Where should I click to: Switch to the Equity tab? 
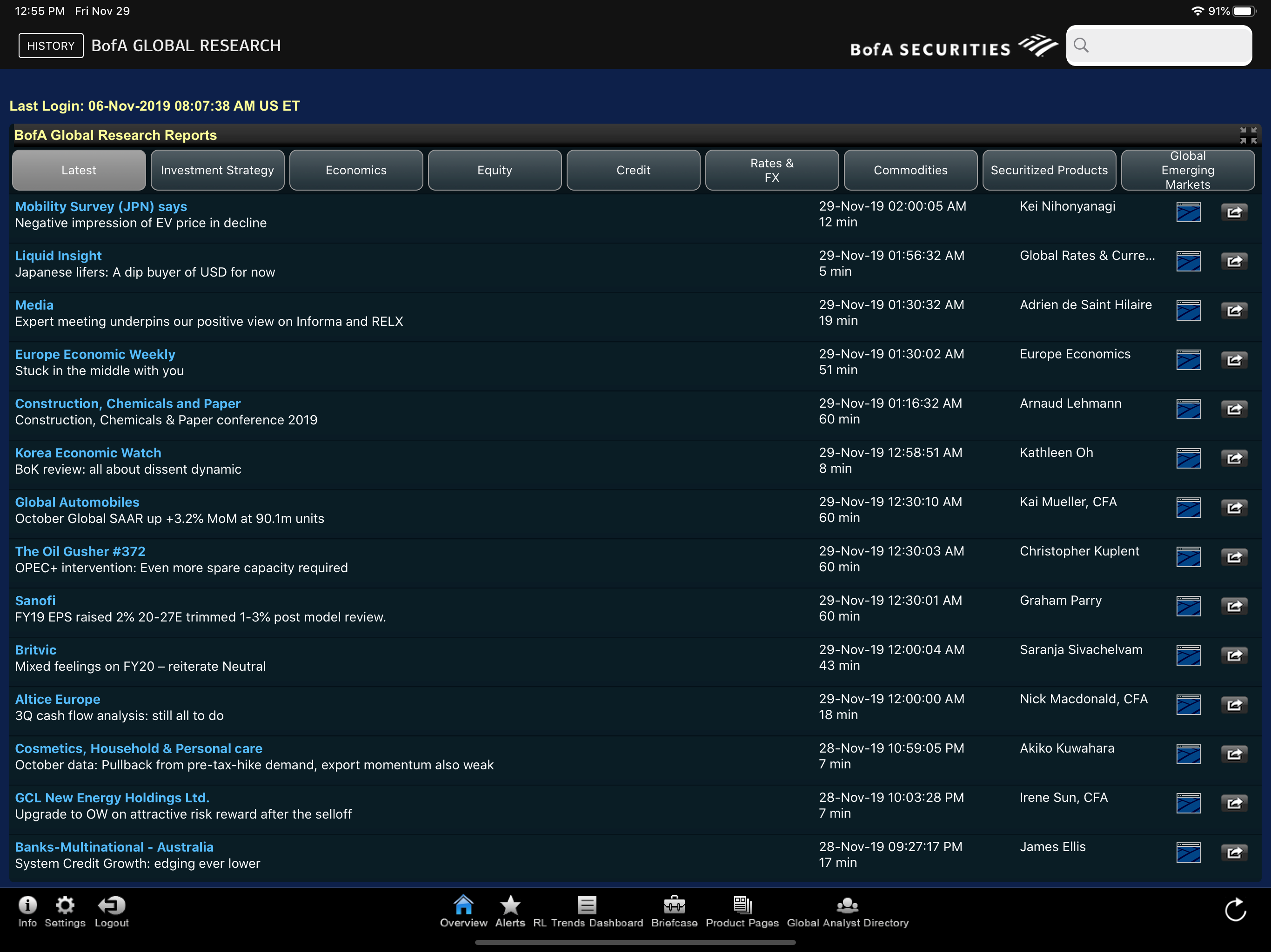[x=495, y=171]
